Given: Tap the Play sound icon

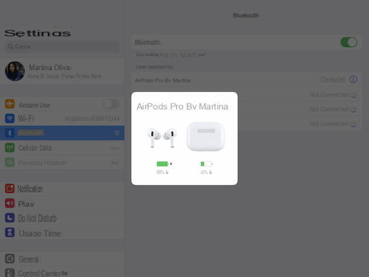Looking at the screenshot, I should pyautogui.click(x=10, y=203).
